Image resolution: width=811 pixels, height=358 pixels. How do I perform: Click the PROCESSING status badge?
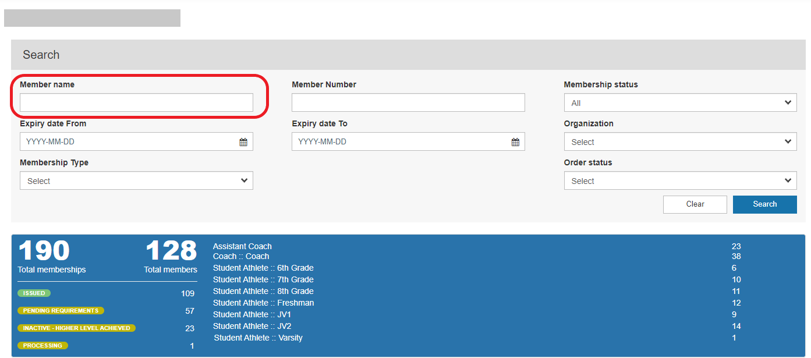[43, 346]
